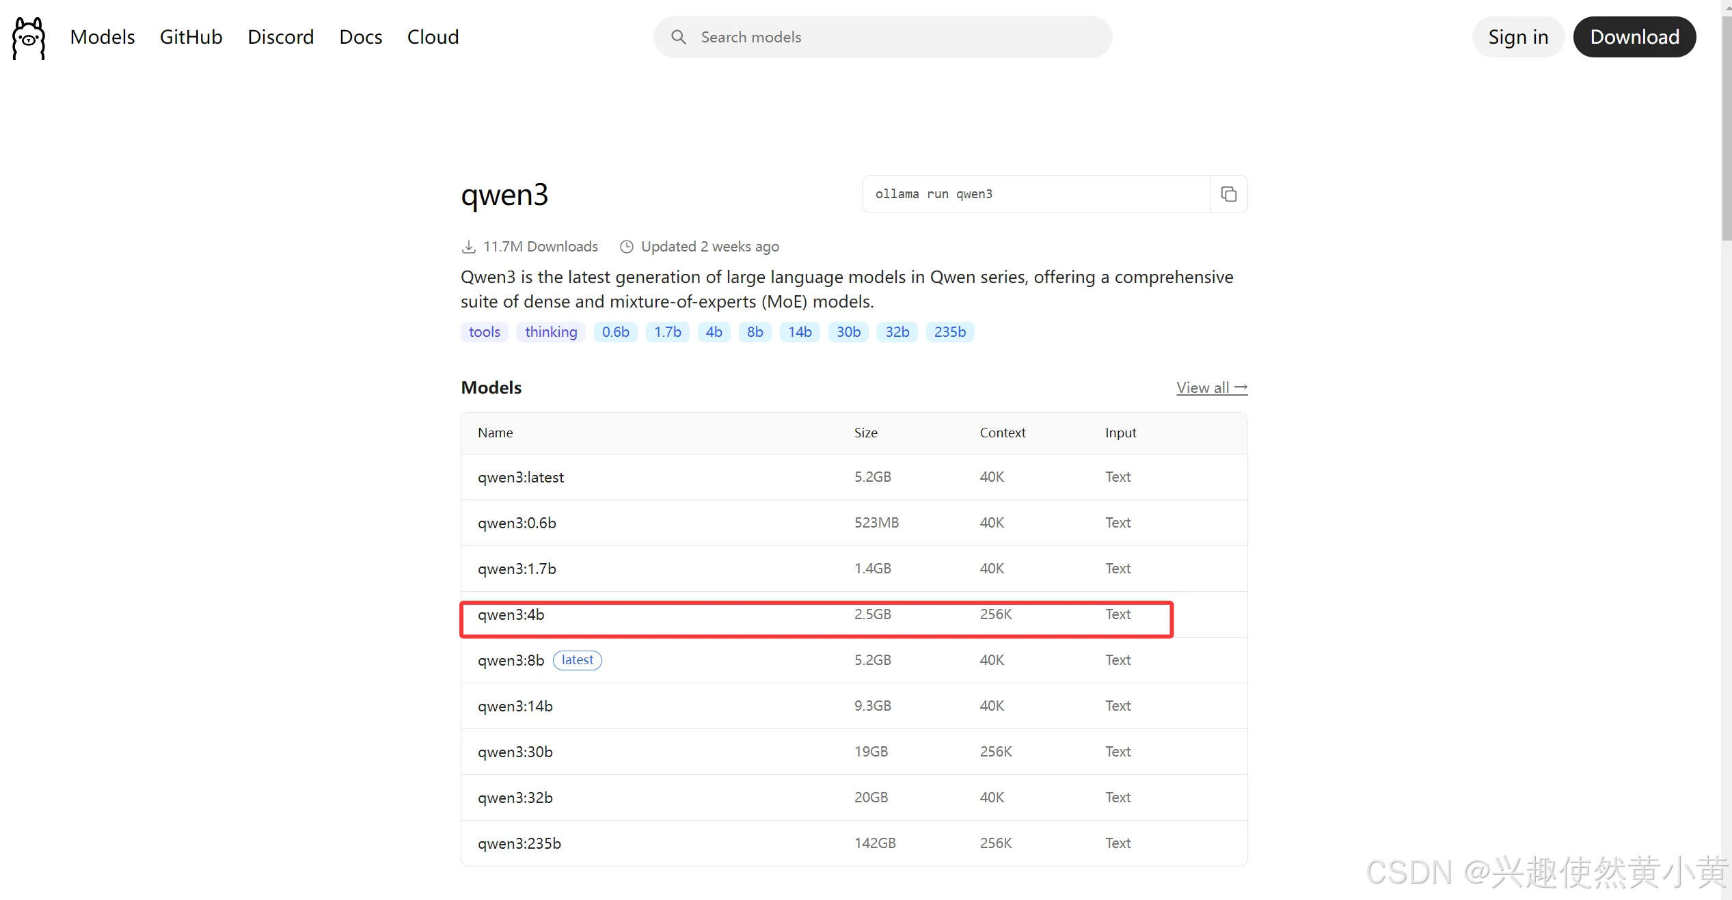Click the qwen3 page title
Image resolution: width=1732 pixels, height=900 pixels.
point(504,195)
